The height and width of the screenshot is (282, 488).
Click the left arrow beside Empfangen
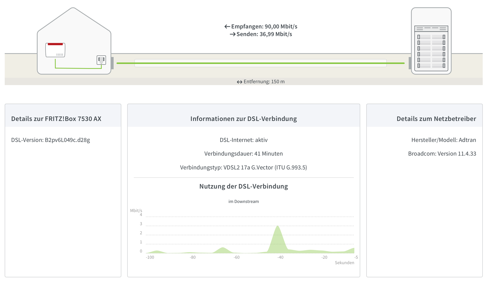[227, 27]
